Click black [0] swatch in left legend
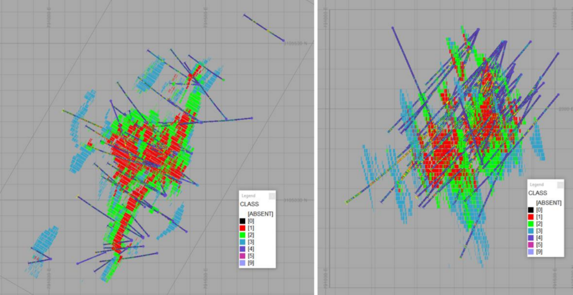 pos(242,221)
